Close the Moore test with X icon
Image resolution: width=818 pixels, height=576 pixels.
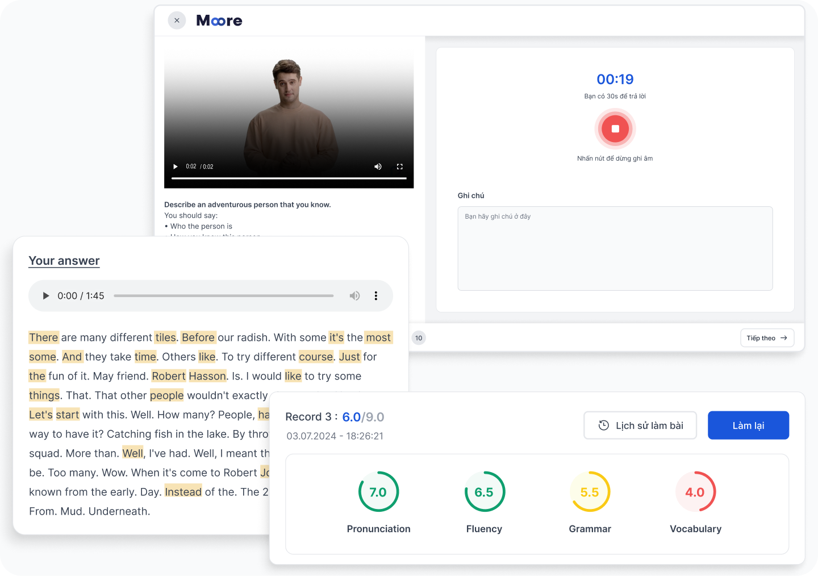pos(177,20)
